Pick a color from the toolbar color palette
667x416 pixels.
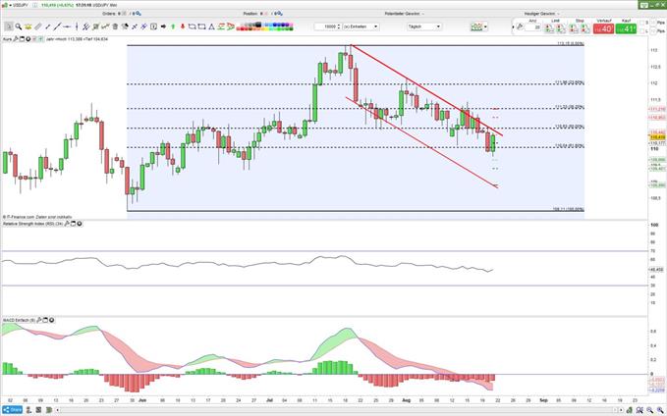264,26
